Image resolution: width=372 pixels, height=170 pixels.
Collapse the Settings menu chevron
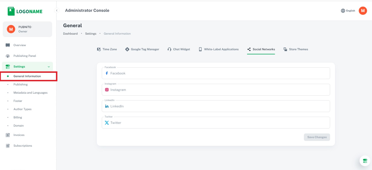coord(49,67)
